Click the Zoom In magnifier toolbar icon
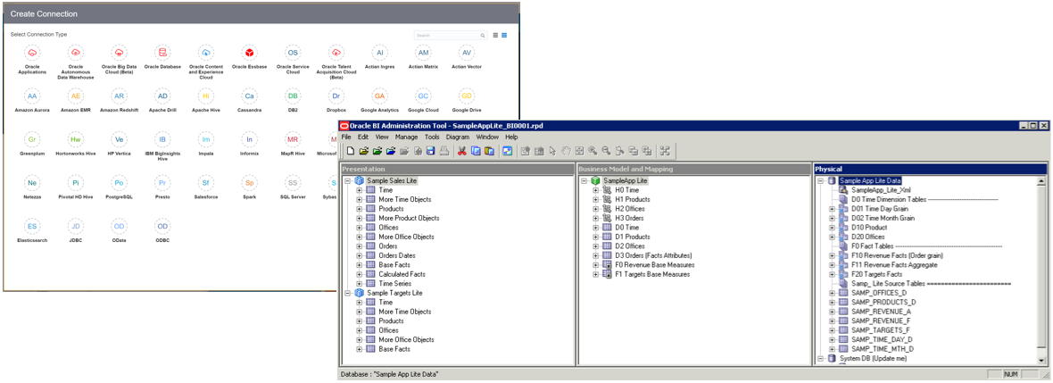 pos(593,151)
